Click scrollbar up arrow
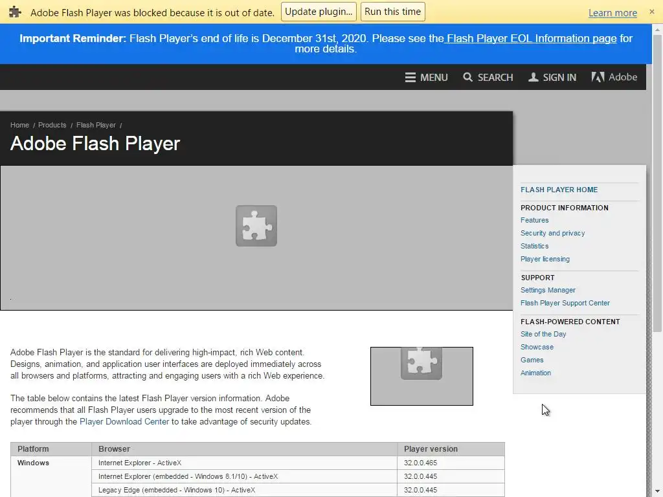663x497 pixels. (x=657, y=30)
